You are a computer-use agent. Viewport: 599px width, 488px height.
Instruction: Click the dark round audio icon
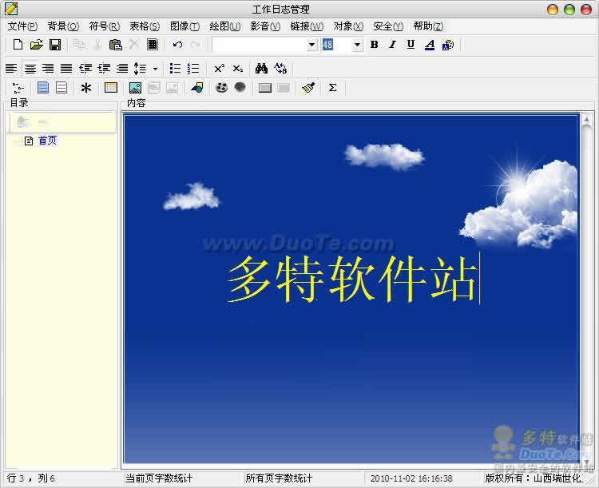click(240, 88)
